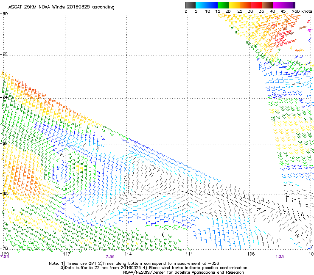Click the "25" legend scale label
Screen dimensions: 314x275
pyautogui.click(x=240, y=11)
